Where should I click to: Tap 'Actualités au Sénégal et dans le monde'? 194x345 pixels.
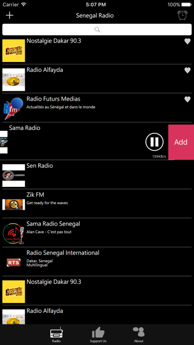pyautogui.click(x=61, y=107)
